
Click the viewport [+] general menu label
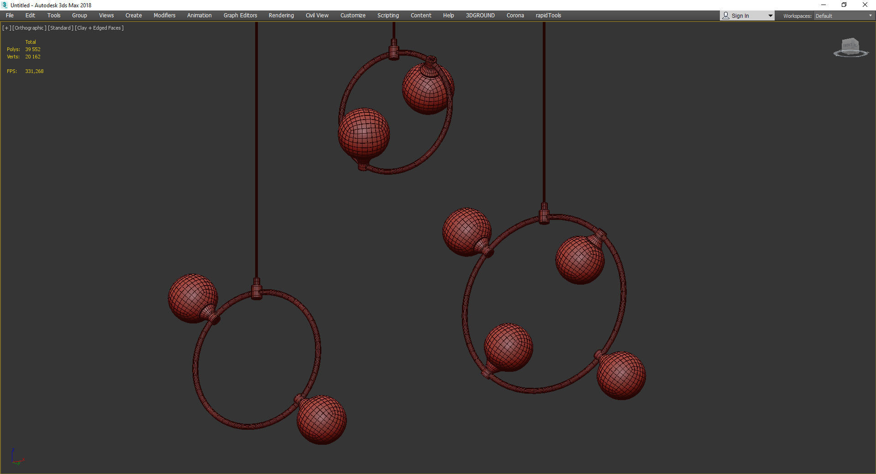coord(7,28)
